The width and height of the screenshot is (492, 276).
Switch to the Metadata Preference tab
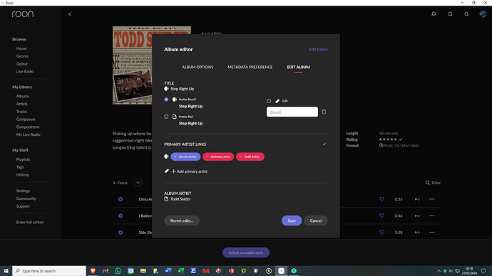pos(250,67)
